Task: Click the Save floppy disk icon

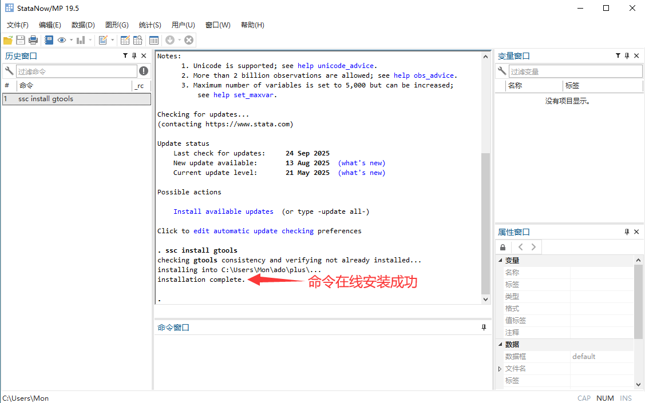Action: tap(21, 40)
